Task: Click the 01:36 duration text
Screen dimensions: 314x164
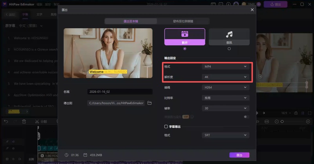Action: (x=75, y=155)
